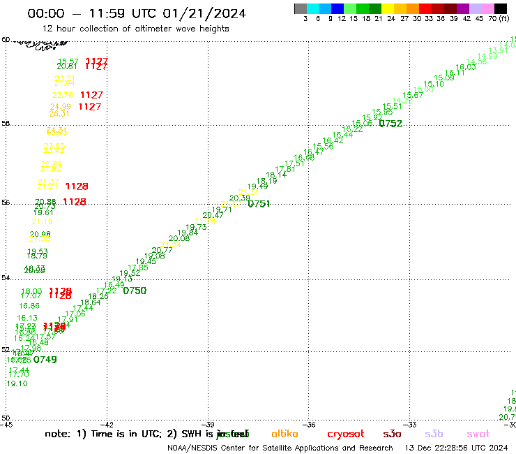Click the pink swatch in the color scale
Image resolution: width=516 pixels, height=454 pixels.
point(487,8)
